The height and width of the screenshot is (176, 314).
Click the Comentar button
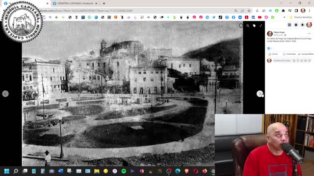point(289,54)
